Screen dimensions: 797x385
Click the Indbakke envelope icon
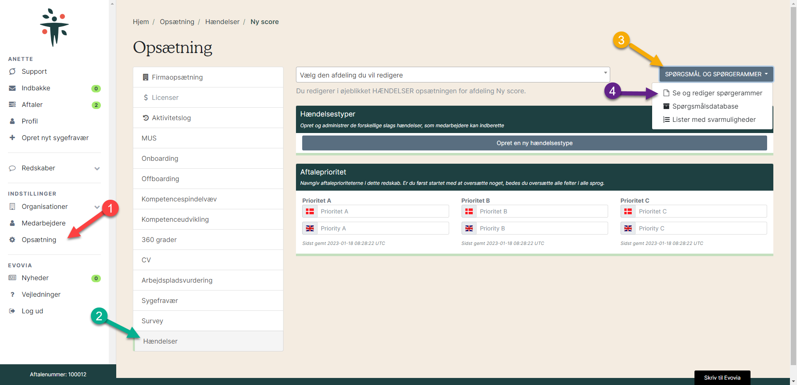coord(12,88)
